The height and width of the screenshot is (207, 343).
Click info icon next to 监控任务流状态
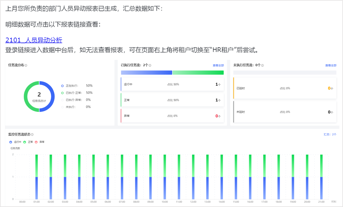(x=32, y=135)
